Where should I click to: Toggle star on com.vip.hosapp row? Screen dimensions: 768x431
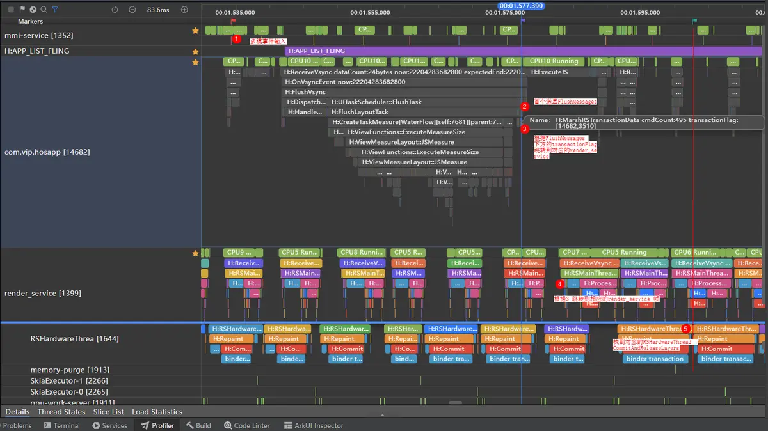click(196, 62)
